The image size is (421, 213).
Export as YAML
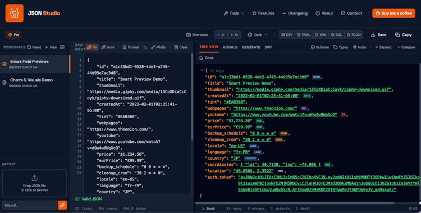coord(304,35)
